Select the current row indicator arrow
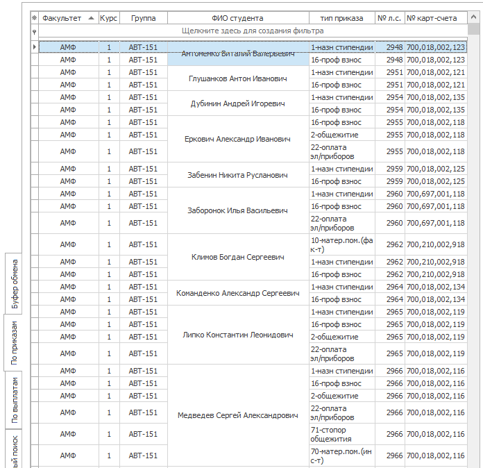 (35, 47)
